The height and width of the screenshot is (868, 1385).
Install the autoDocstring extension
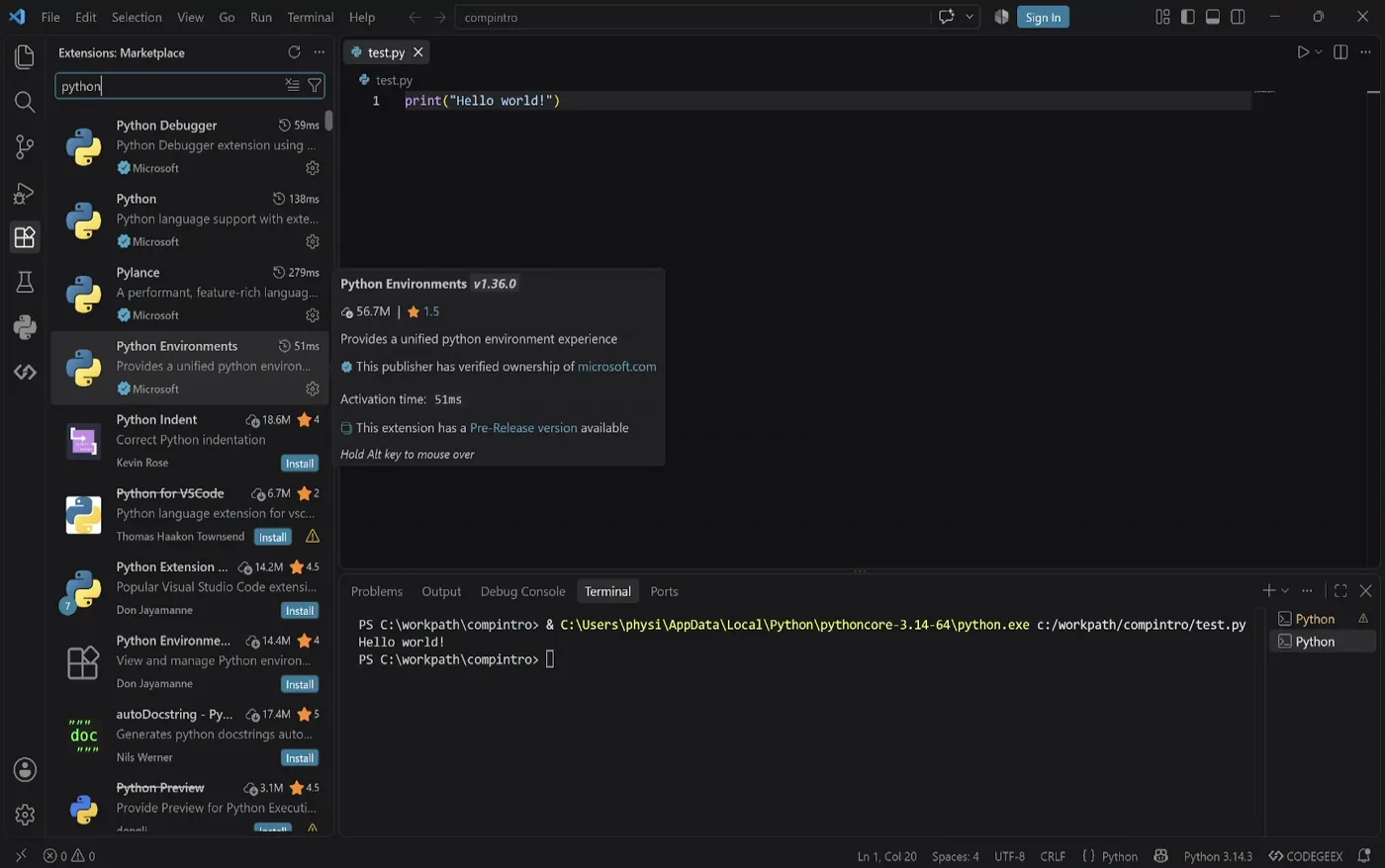click(300, 757)
